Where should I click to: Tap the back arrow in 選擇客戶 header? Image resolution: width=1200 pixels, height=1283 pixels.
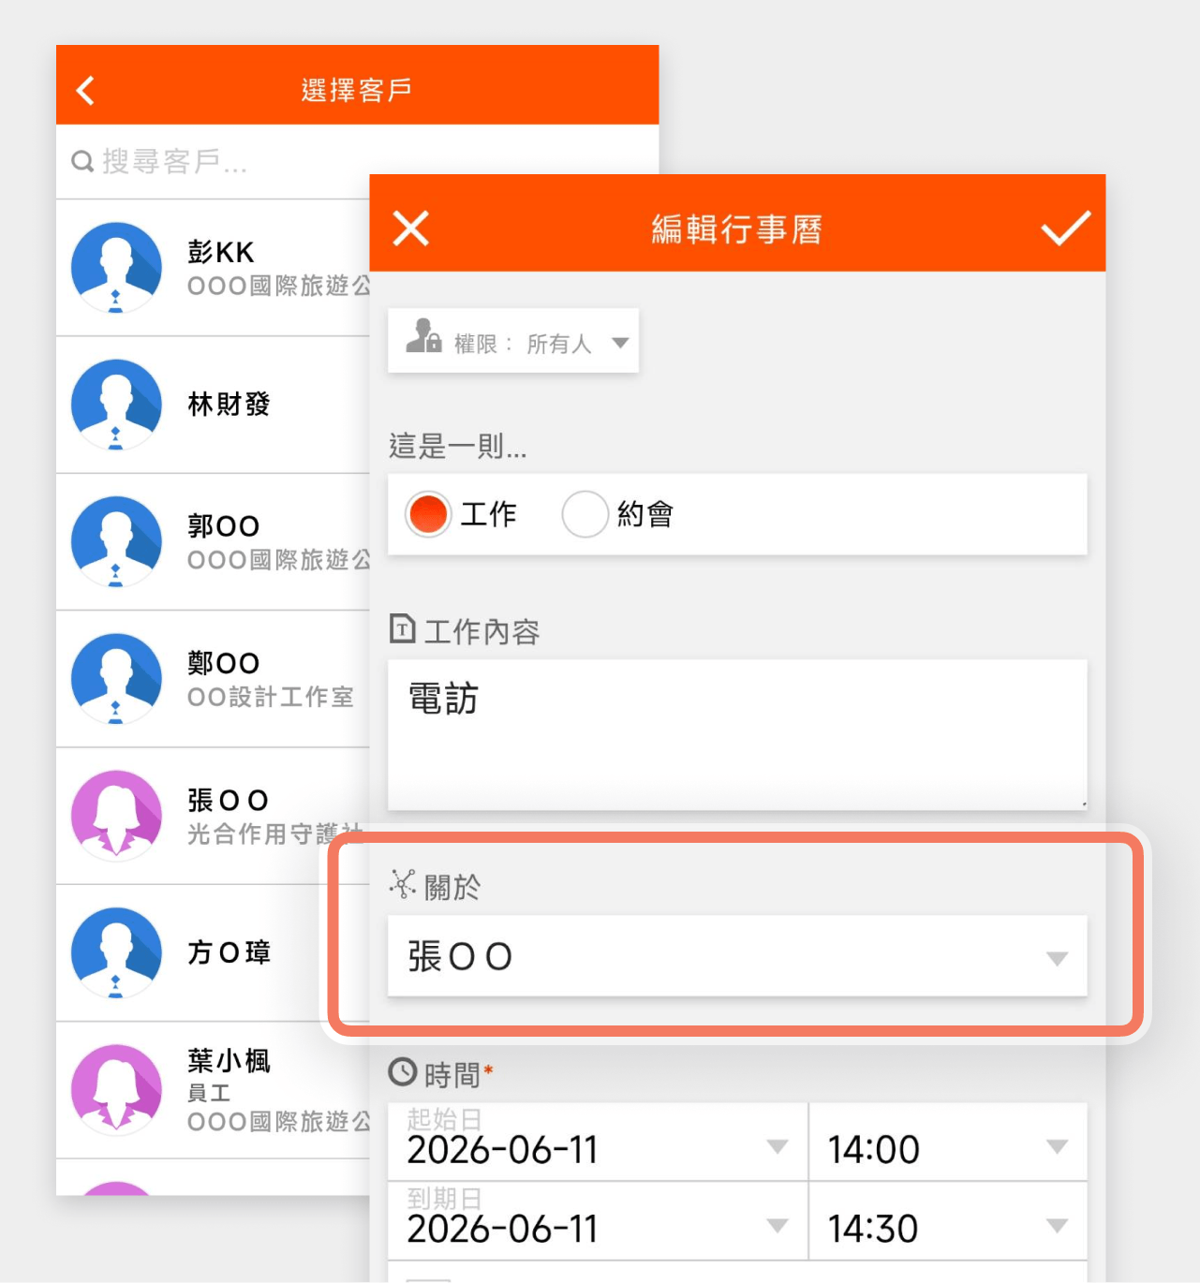pos(85,91)
